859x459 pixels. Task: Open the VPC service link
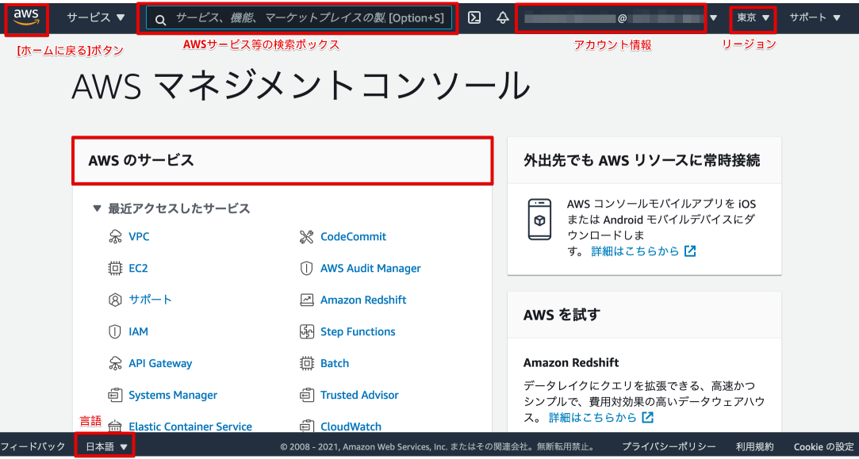[139, 236]
